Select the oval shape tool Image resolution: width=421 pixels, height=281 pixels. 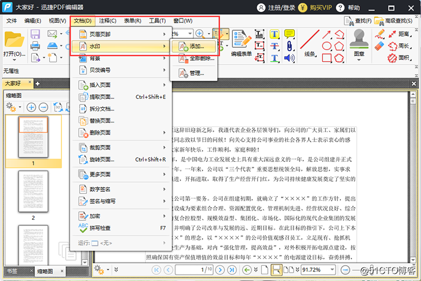tap(327, 46)
